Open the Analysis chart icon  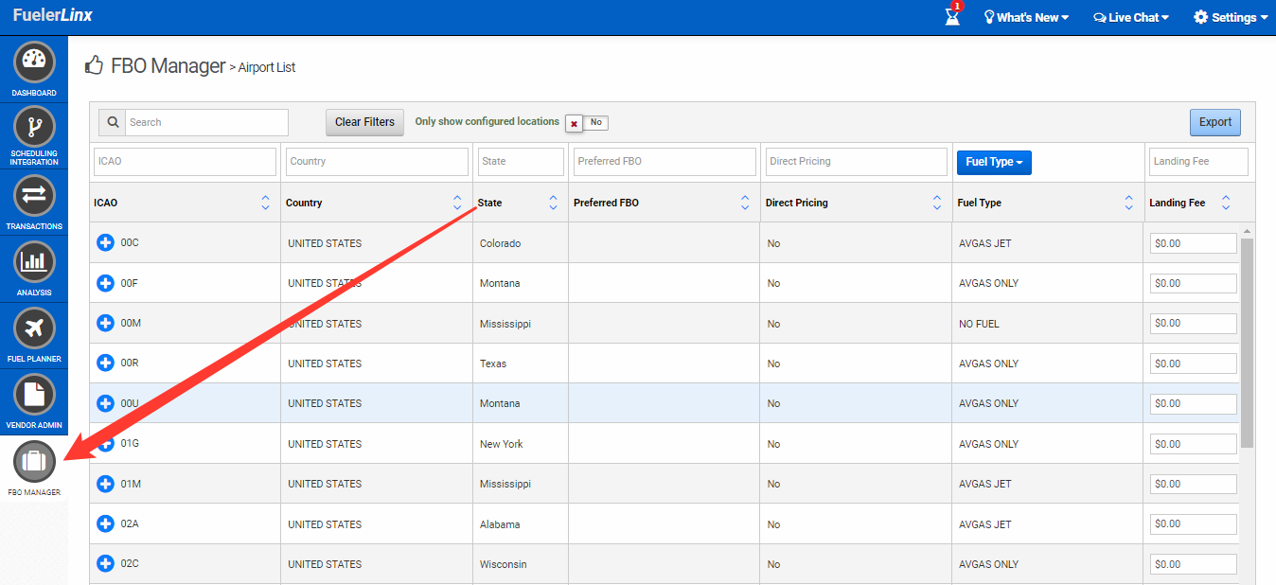[x=34, y=262]
